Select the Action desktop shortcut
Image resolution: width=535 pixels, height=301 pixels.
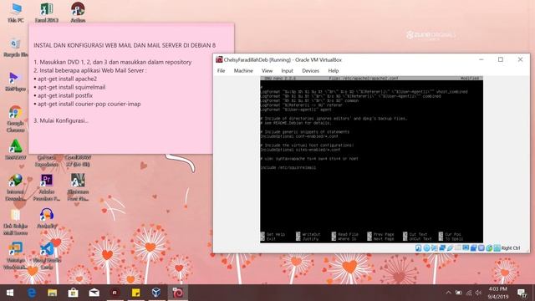coord(78,13)
